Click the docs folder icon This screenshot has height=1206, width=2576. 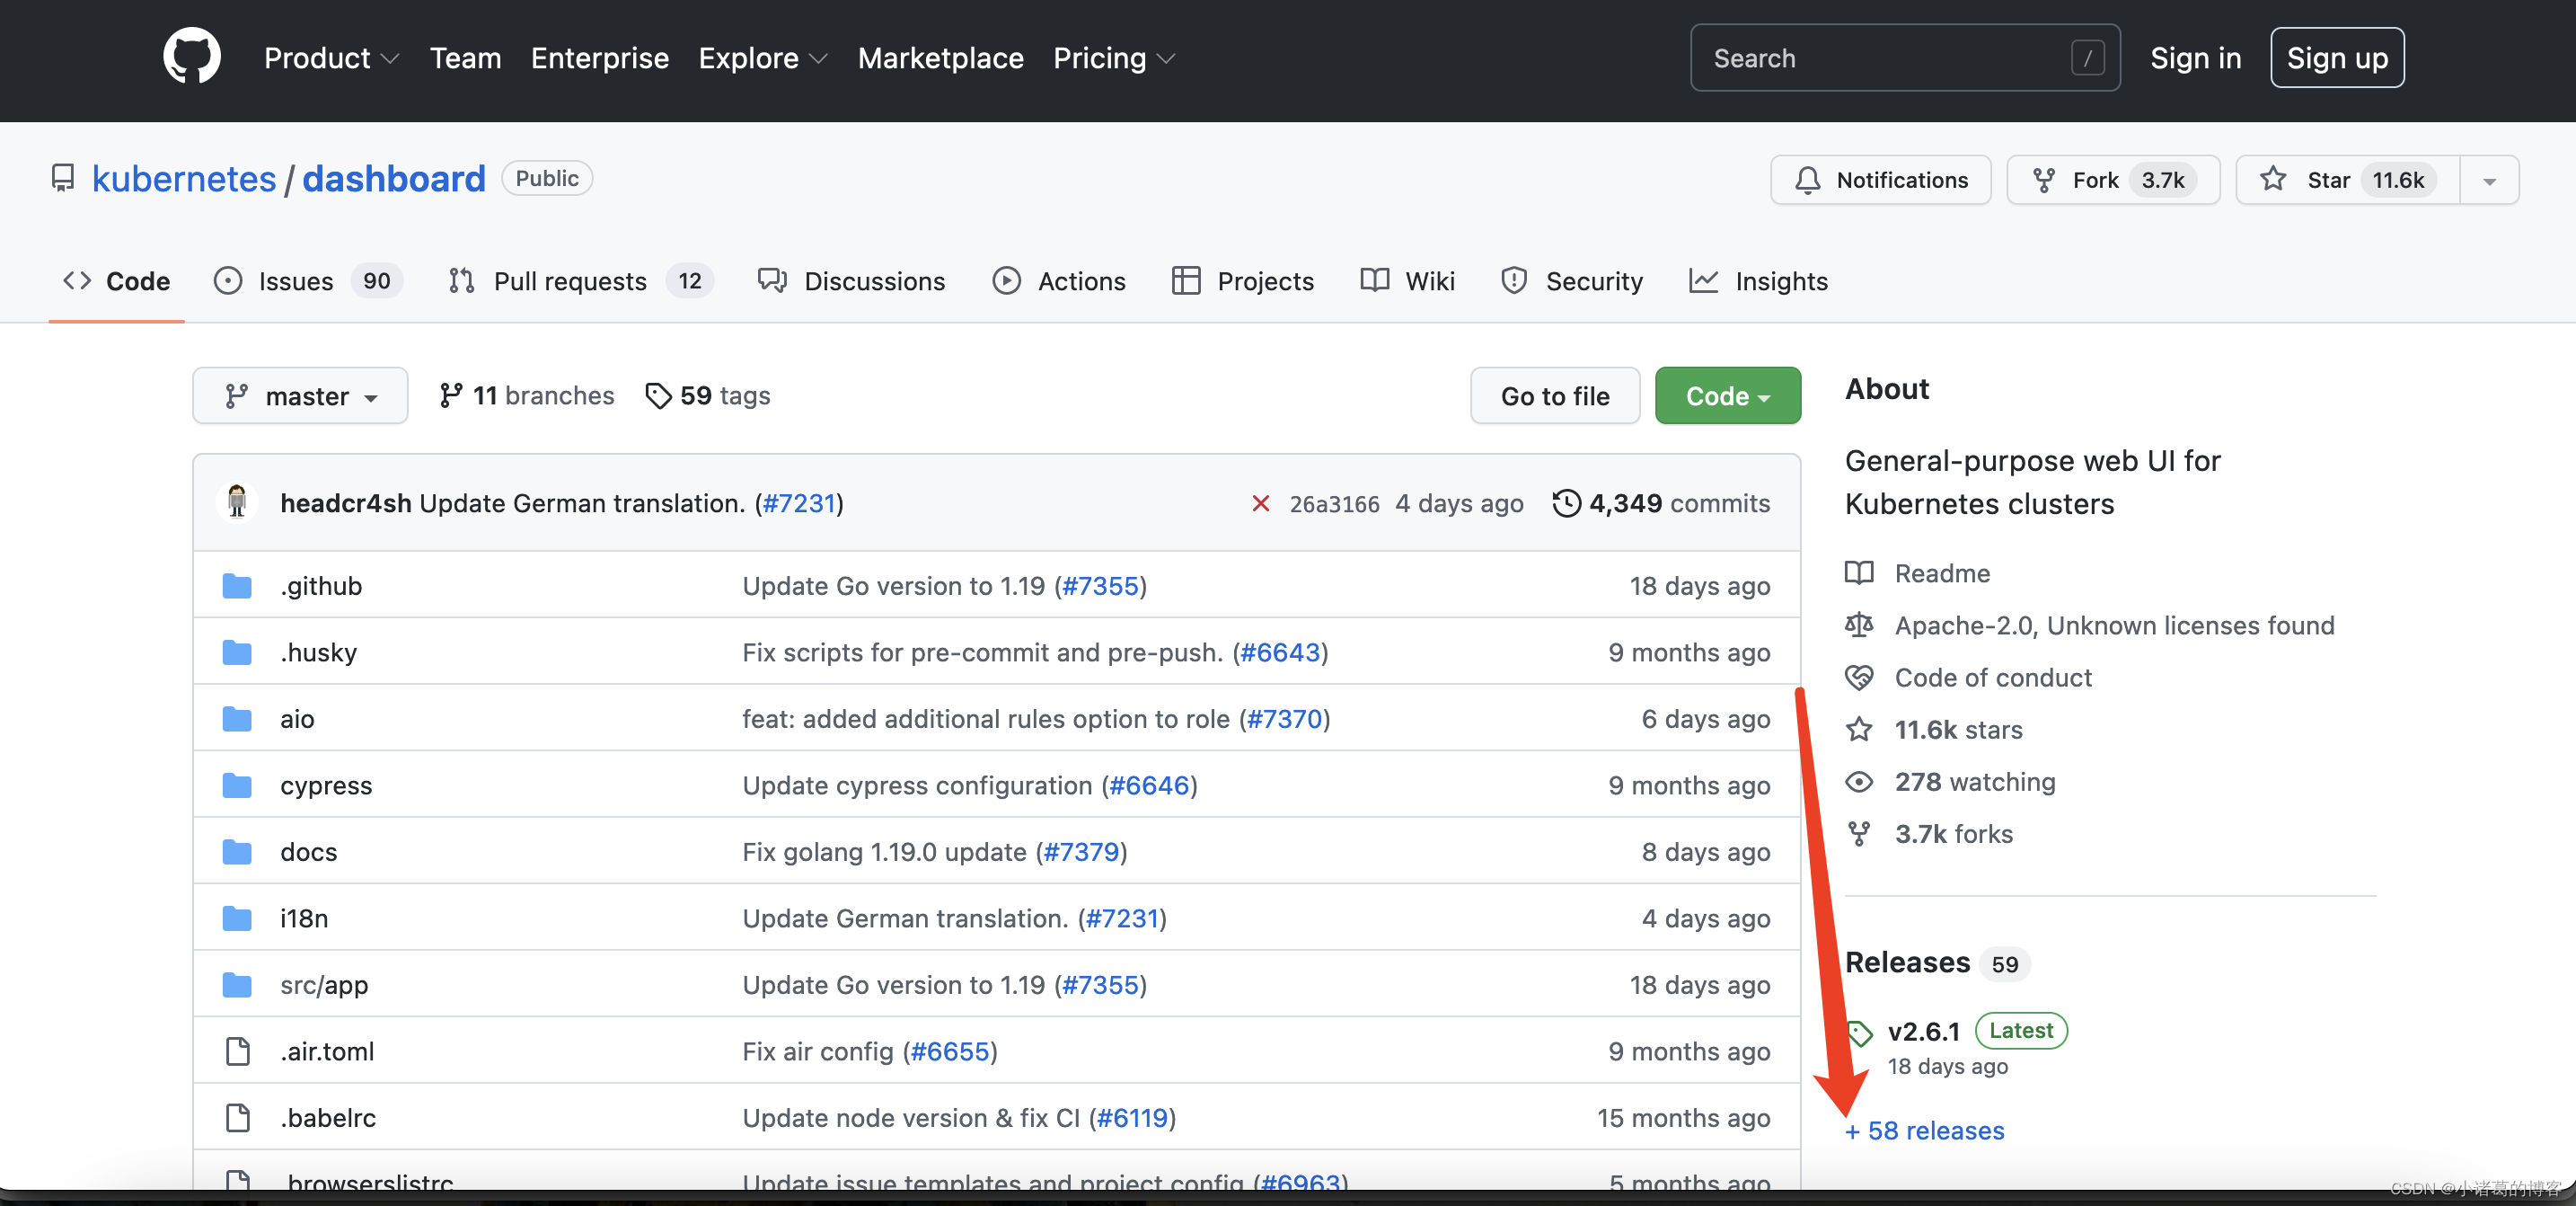click(237, 852)
